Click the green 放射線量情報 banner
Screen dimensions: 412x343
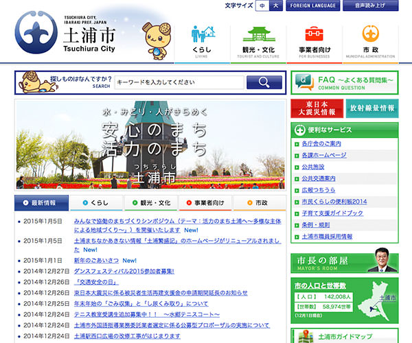click(371, 108)
